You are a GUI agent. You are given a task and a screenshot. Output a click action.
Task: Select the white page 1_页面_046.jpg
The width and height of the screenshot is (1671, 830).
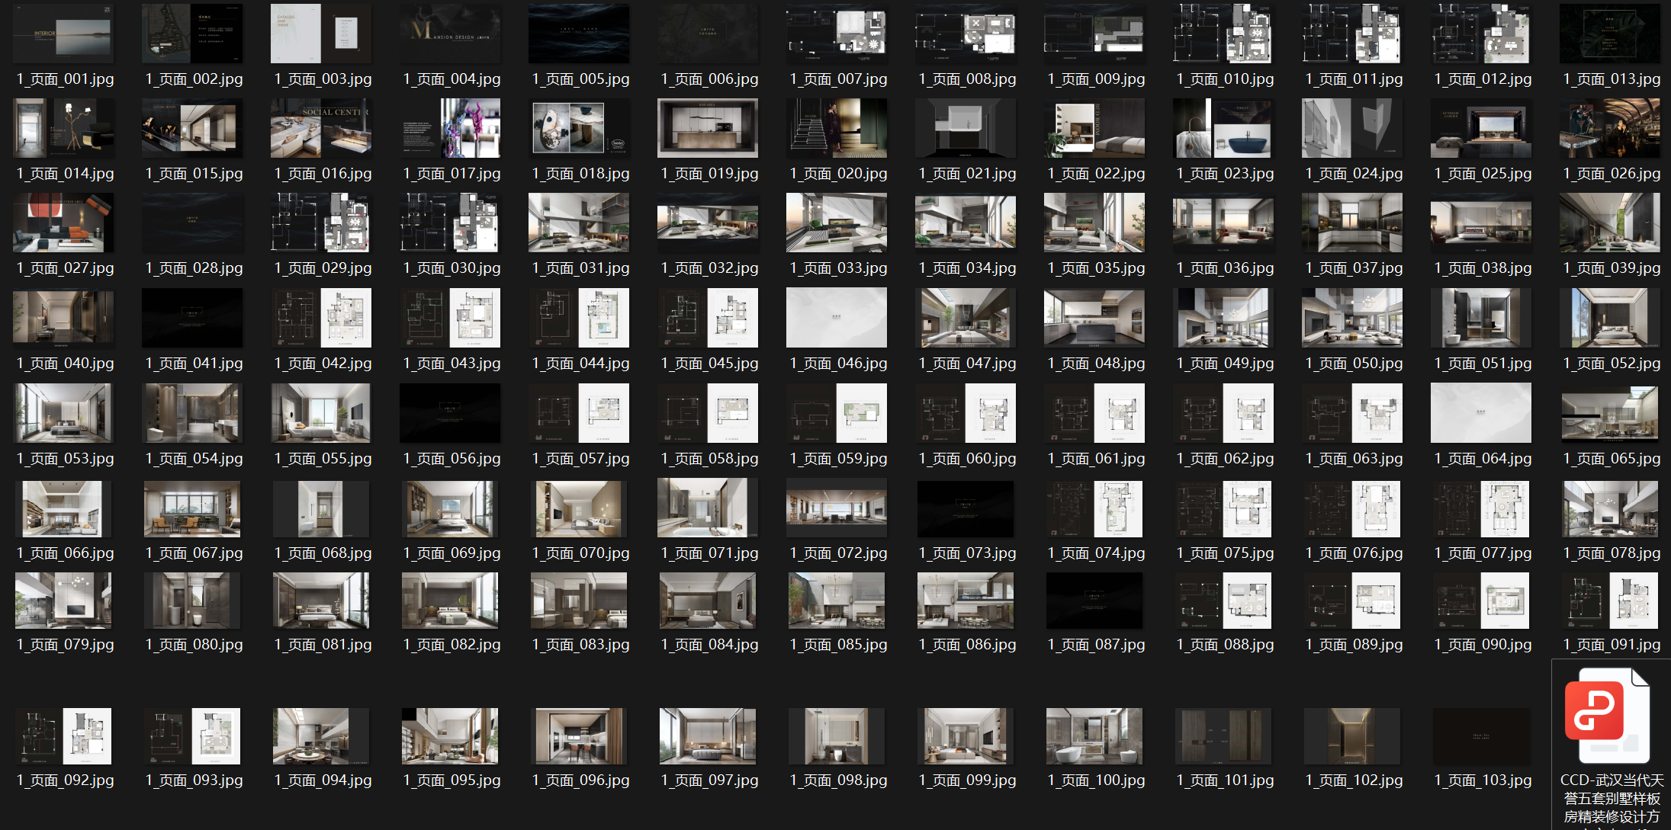click(x=837, y=317)
